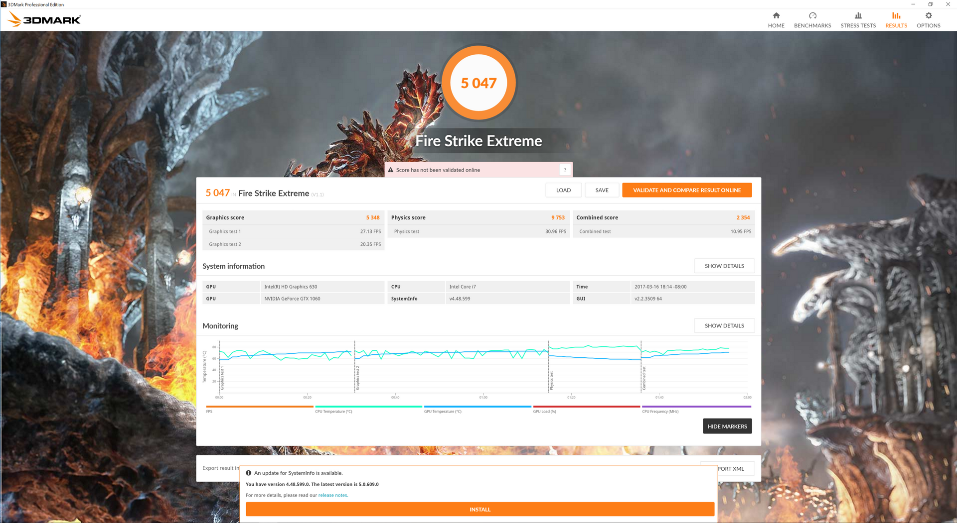Click the Physics test result 30.96 FPS

[x=555, y=231]
